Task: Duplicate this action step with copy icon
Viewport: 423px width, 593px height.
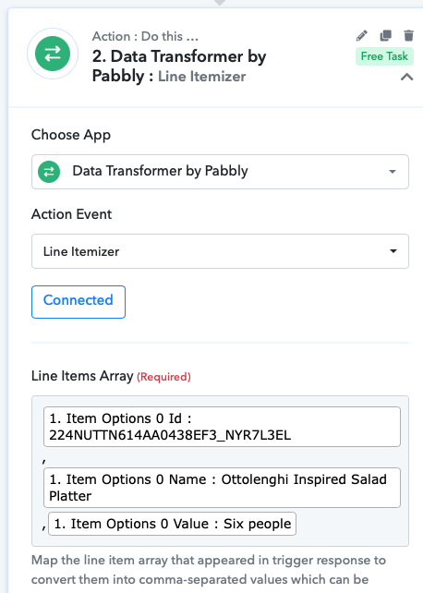Action: [x=385, y=35]
